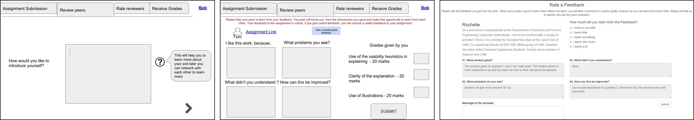This screenshot has width=694, height=120.
Task: Open Receive Grades tab in first panel
Action: (169, 8)
